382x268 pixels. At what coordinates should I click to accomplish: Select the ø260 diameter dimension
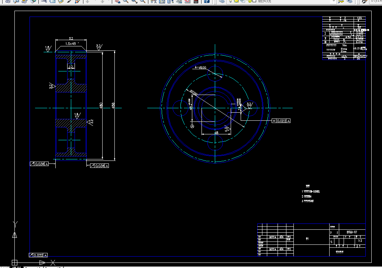pyautogui.click(x=193, y=92)
